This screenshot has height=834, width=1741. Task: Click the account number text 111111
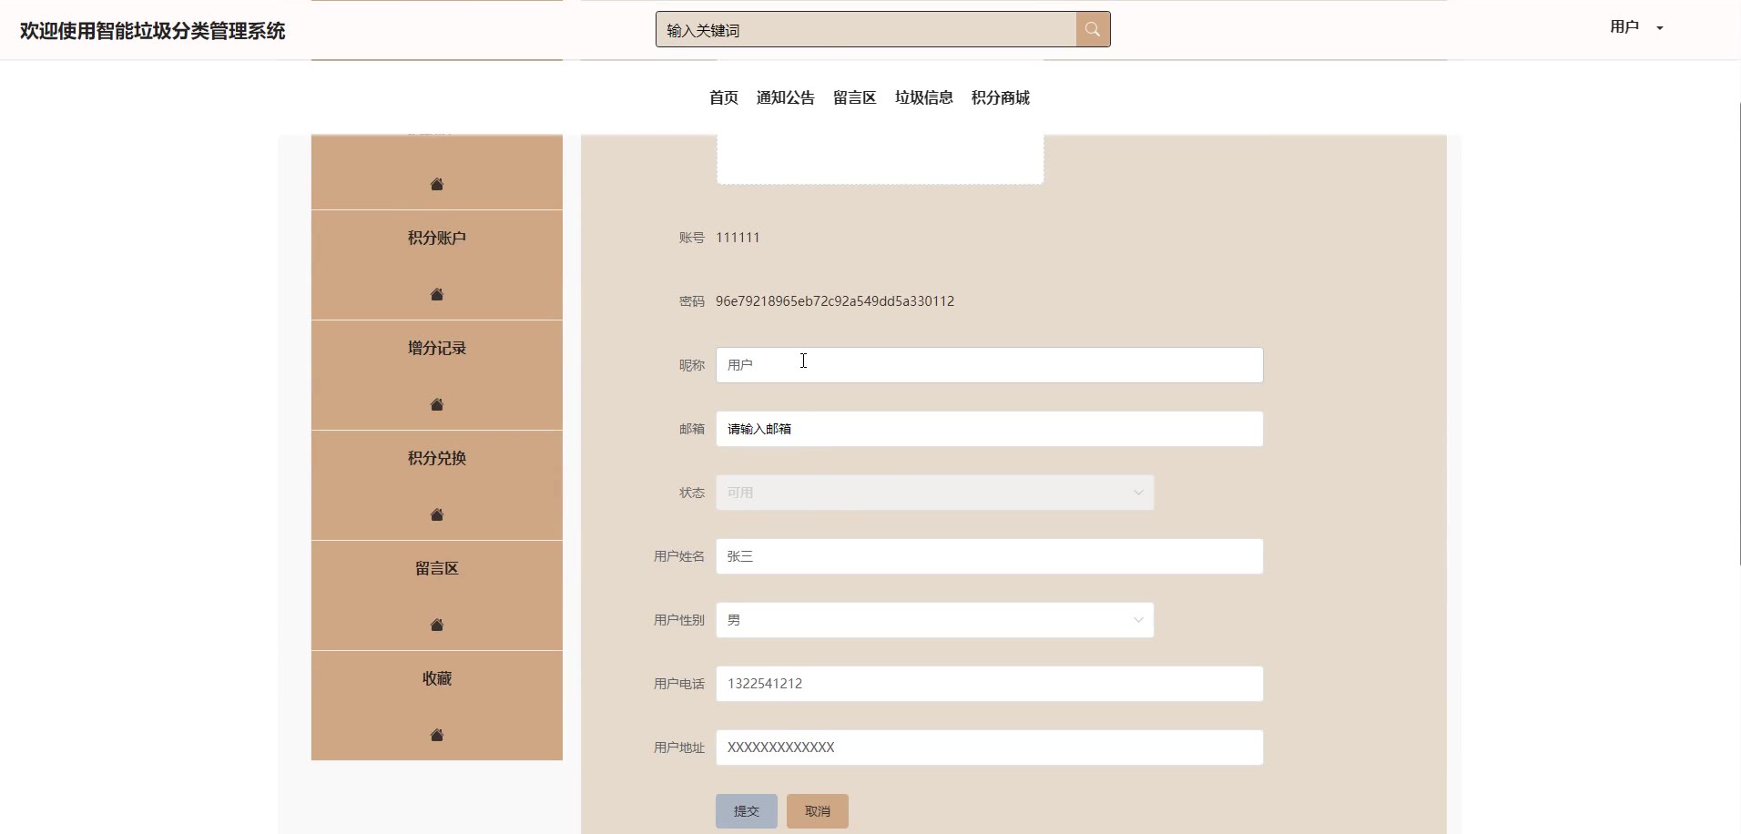tap(738, 238)
